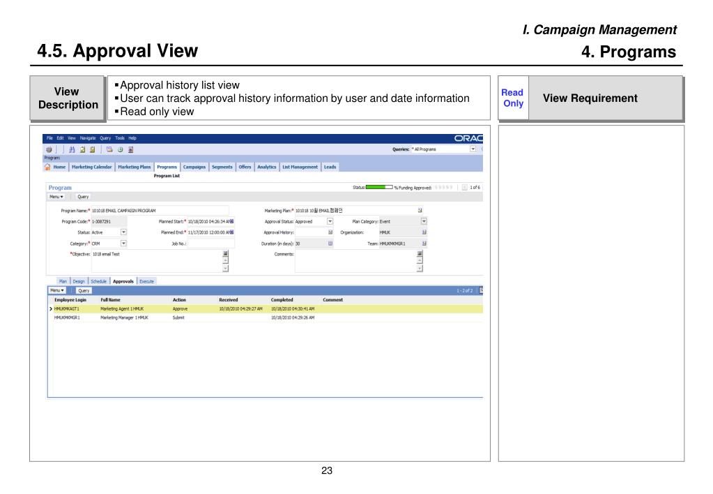The height and width of the screenshot is (494, 713).
Task: Open the Approvals list Menu dropdown
Action: 57,290
